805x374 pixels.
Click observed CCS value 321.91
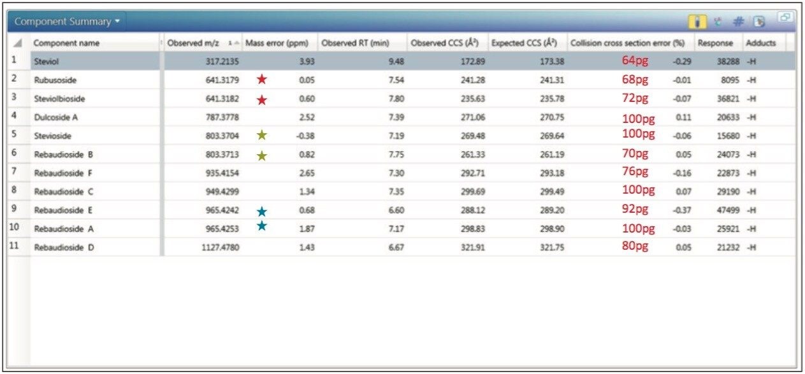click(473, 248)
